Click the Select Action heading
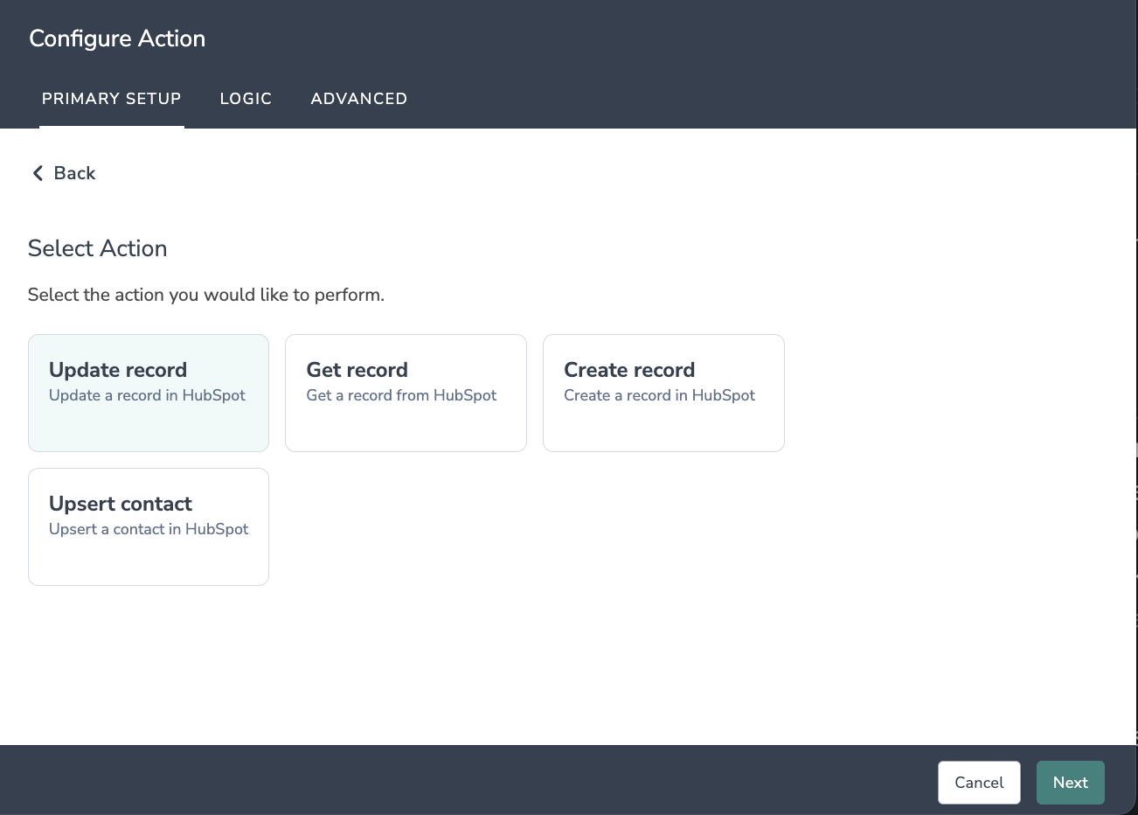This screenshot has width=1138, height=815. (97, 248)
